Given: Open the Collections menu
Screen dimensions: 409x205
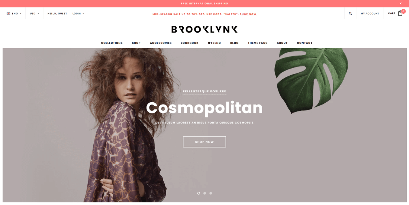Looking at the screenshot, I should pos(112,43).
